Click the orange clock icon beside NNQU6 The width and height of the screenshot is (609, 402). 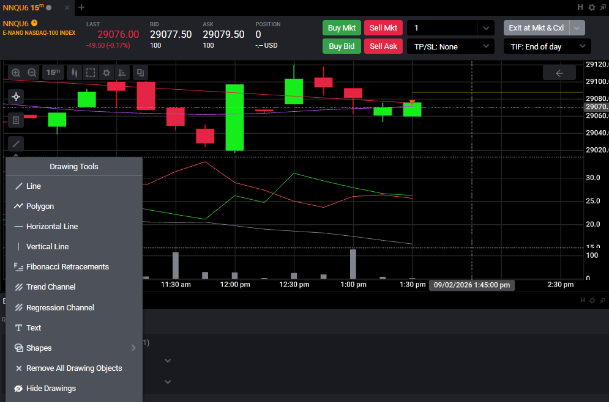coord(34,23)
